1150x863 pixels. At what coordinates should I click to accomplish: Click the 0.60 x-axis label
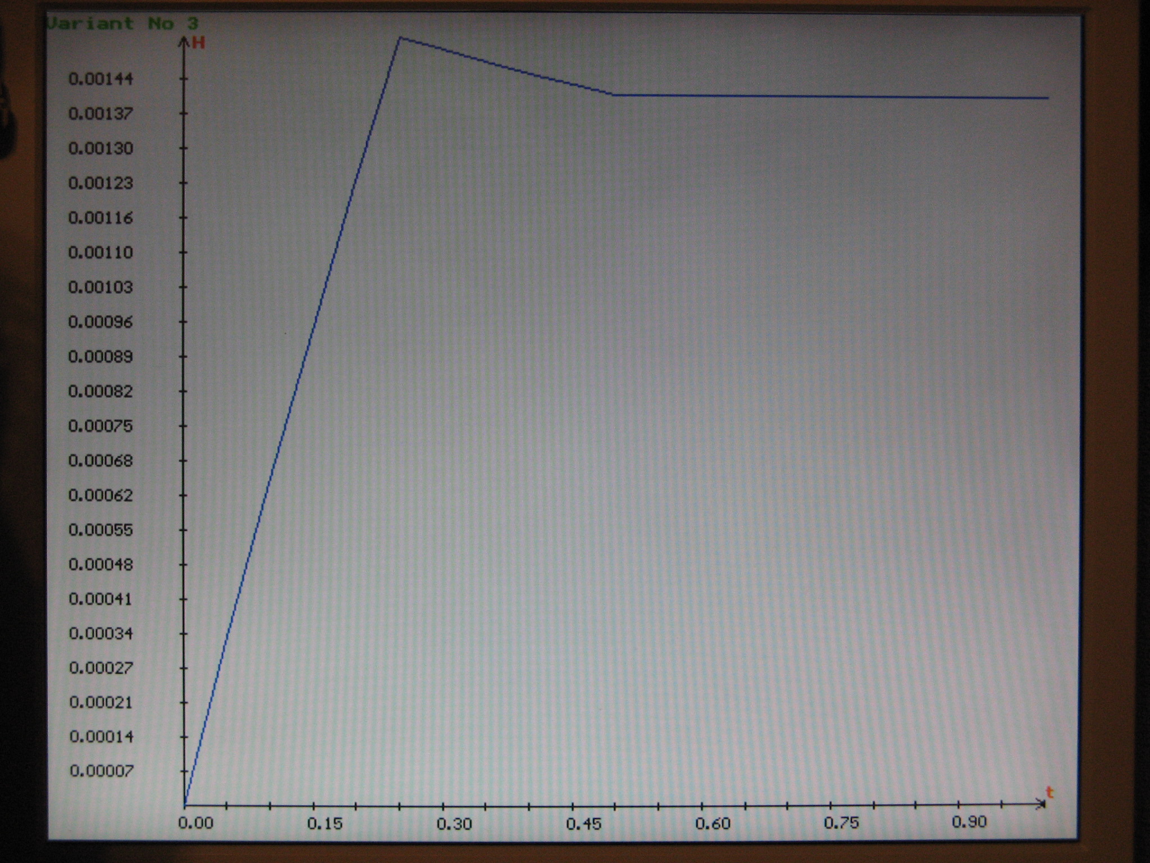coord(713,824)
